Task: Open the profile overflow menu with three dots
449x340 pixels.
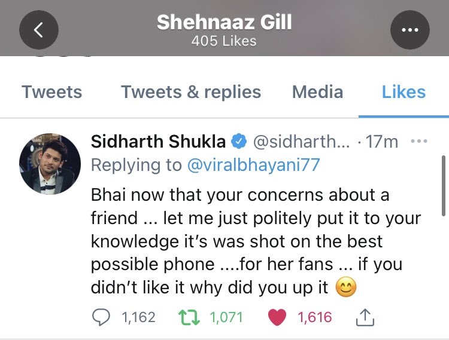Action: click(409, 30)
